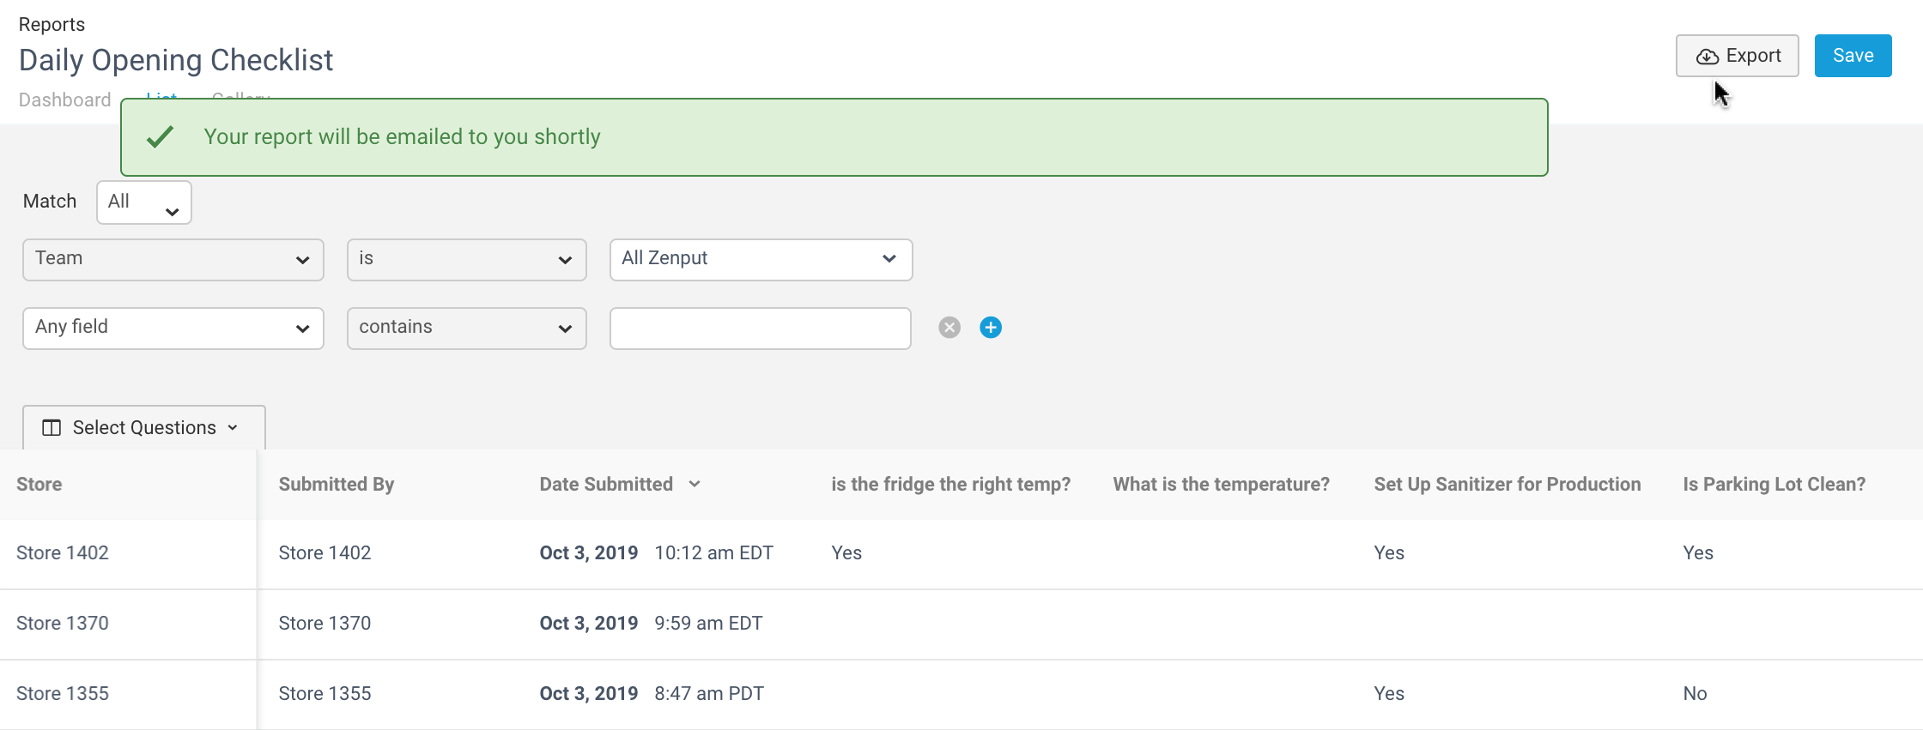Click the Submitted By column header
This screenshot has width=1923, height=730.
tap(337, 485)
